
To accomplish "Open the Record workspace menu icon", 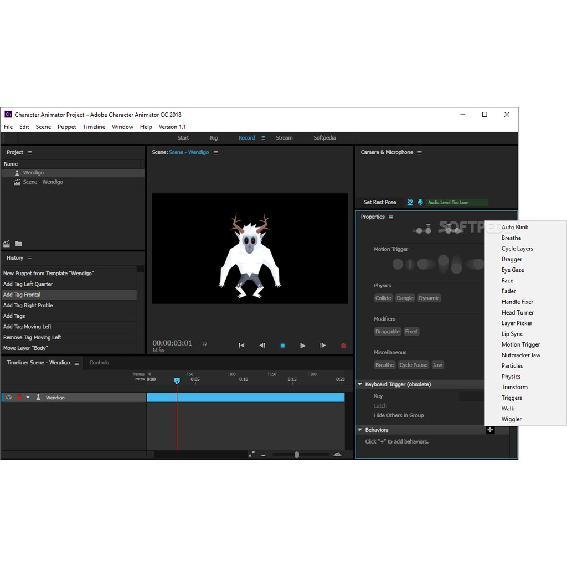I will point(263,138).
